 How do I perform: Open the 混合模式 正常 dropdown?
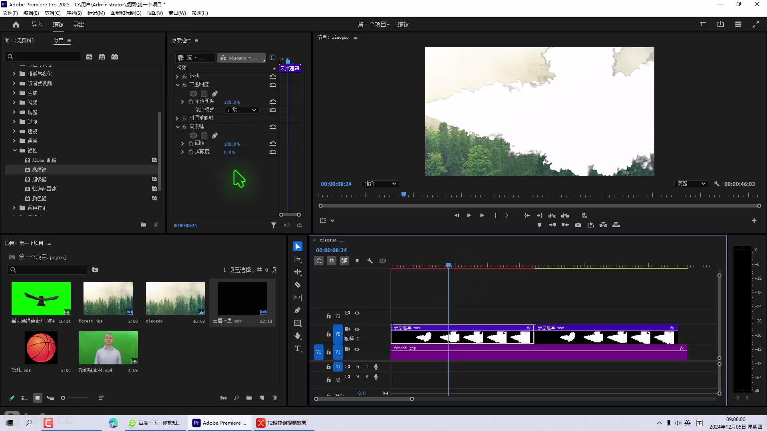[x=241, y=110]
